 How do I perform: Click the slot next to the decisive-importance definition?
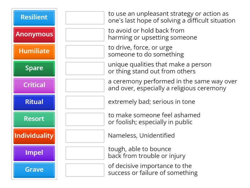click(x=85, y=170)
